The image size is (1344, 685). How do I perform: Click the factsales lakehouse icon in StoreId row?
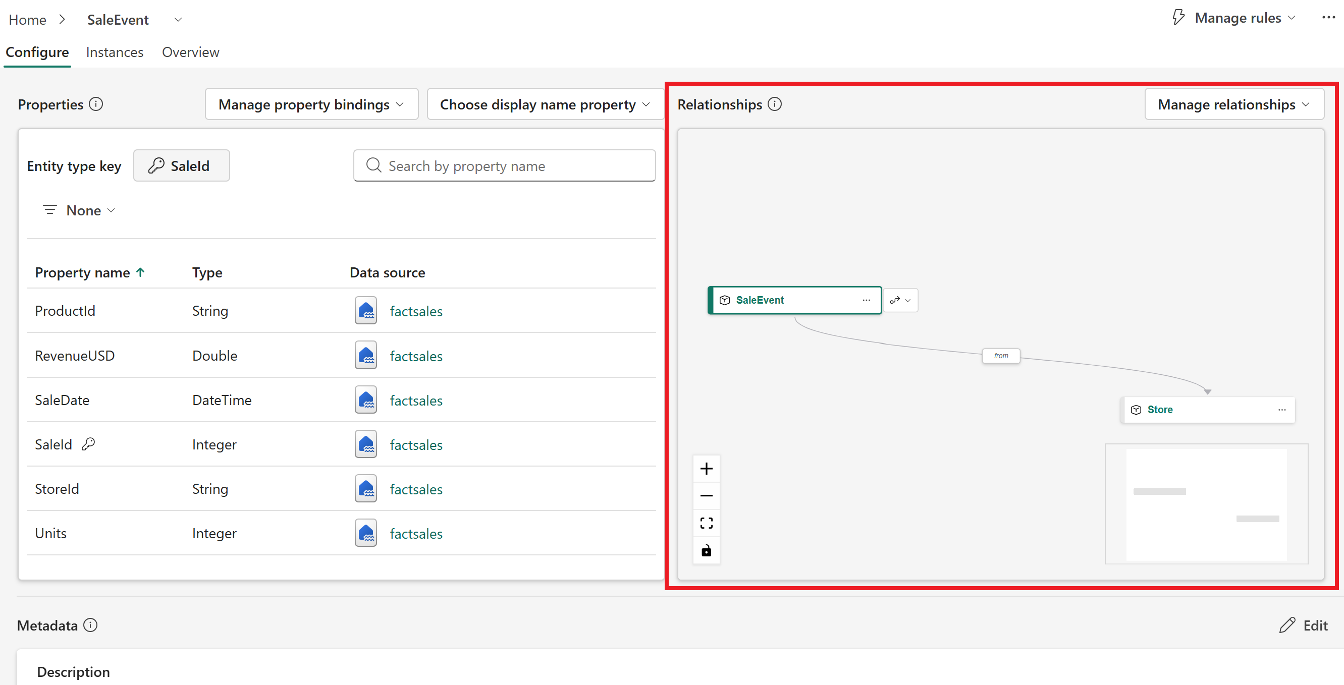366,488
